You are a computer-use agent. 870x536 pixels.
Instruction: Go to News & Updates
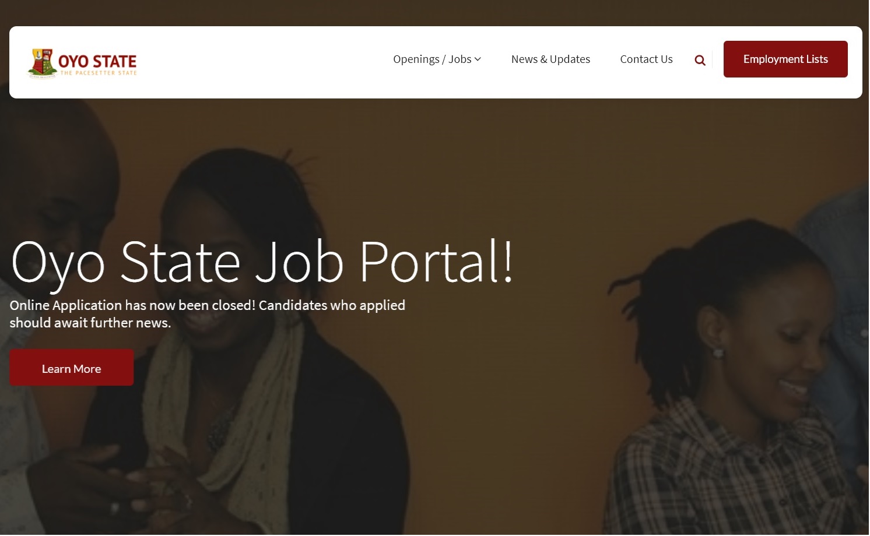pyautogui.click(x=550, y=59)
